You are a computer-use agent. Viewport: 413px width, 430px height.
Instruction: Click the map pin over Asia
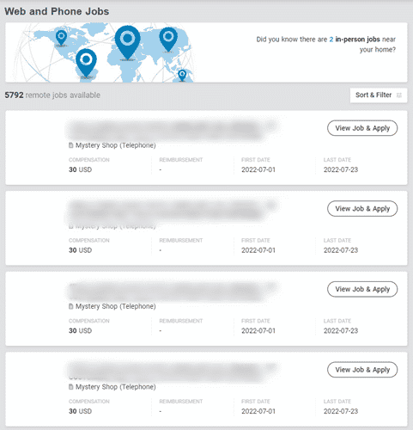click(168, 40)
